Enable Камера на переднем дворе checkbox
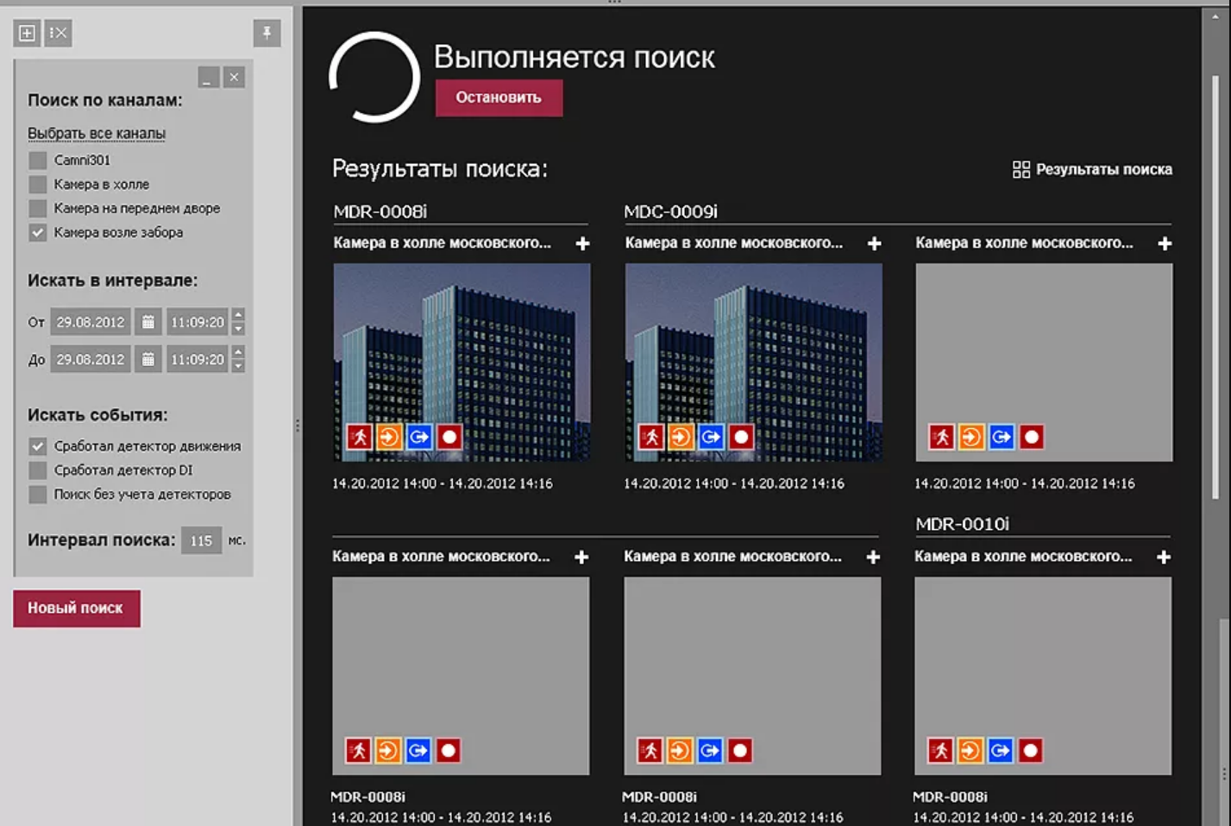The width and height of the screenshot is (1231, 826). 37,208
